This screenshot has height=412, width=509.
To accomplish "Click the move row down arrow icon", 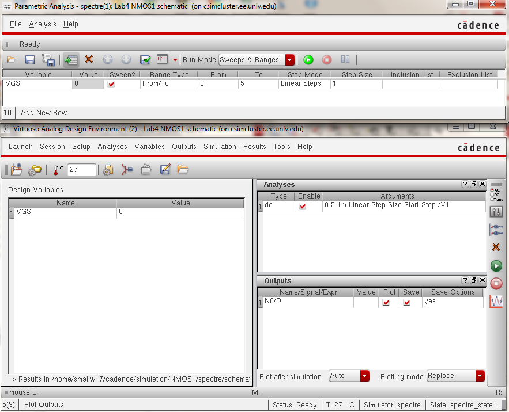I will point(126,59).
